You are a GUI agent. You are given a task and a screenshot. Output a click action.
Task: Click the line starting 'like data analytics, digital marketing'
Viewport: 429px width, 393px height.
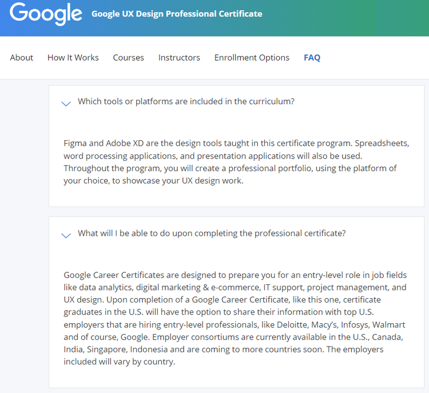click(235, 287)
